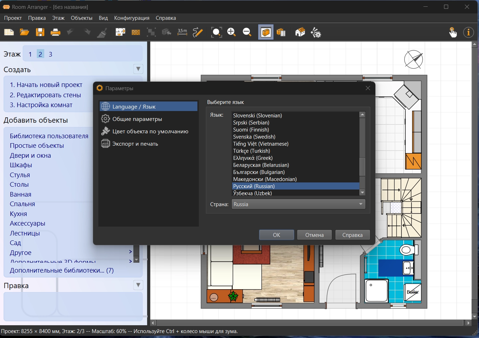
Task: Open the 3D house view
Action: click(300, 33)
